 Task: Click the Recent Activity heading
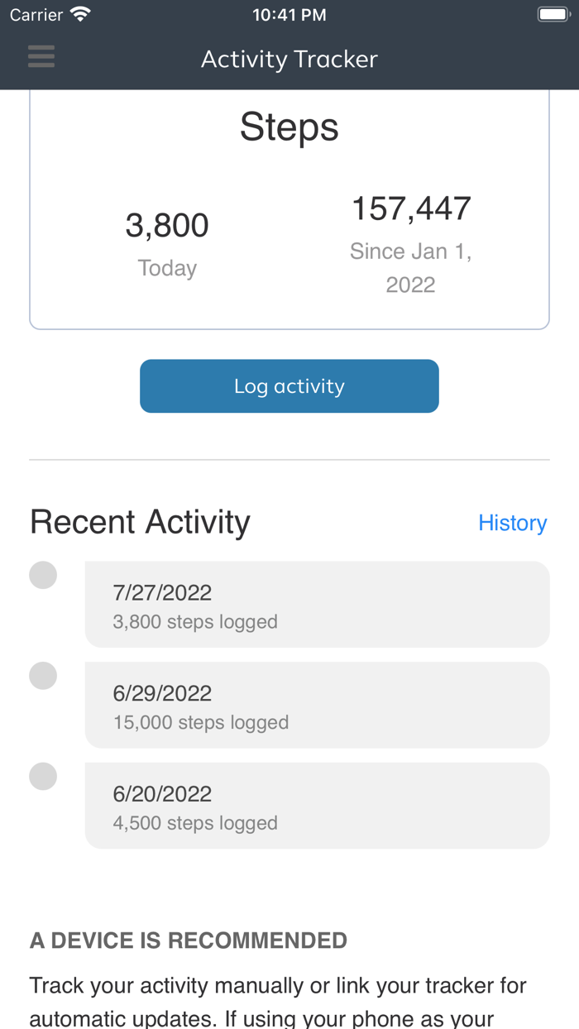(140, 521)
